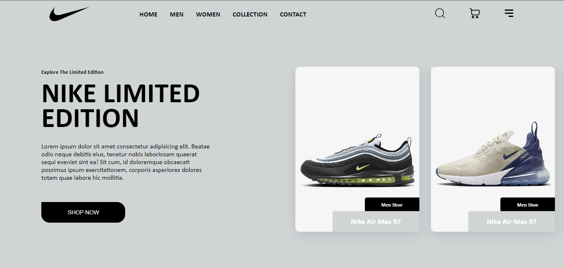Image resolution: width=564 pixels, height=268 pixels.
Task: Click the CONTACT nav link
Action: [293, 14]
